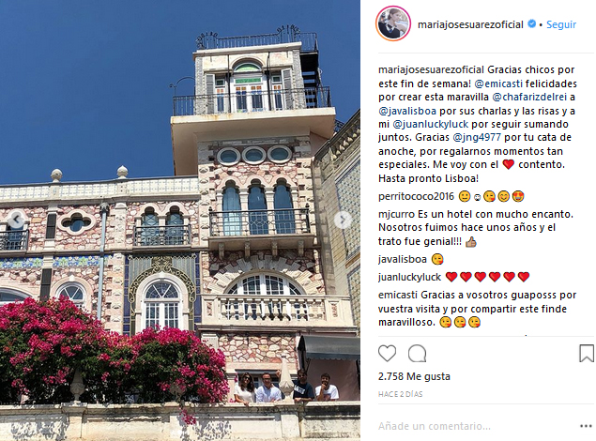Viewport: 596px width, 441px height.
Task: Open the HACE 2 DÍAS timestamp link
Action: click(x=400, y=394)
